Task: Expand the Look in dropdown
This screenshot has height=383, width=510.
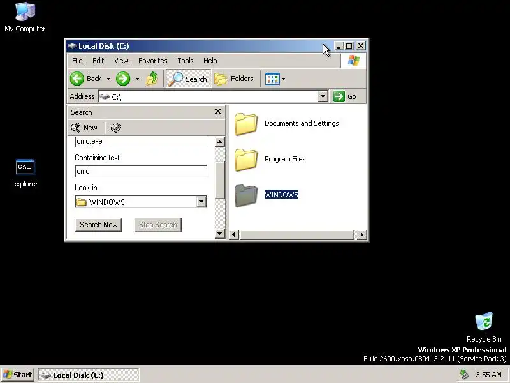Action: [x=201, y=202]
